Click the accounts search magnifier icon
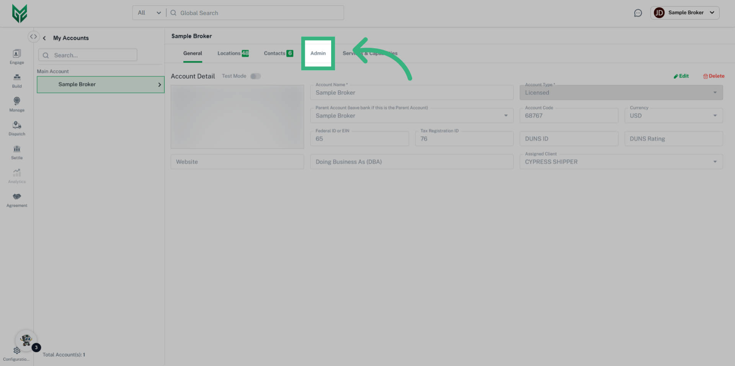The height and width of the screenshot is (366, 735). (x=46, y=55)
